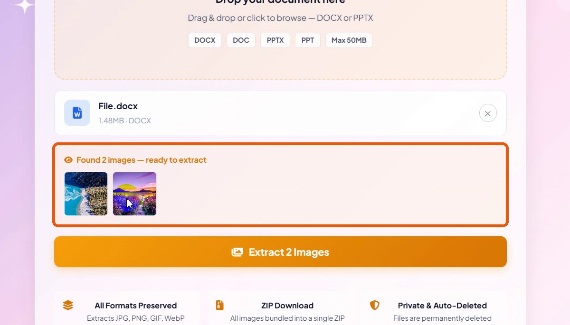Click the File.docx file name
570x325 pixels.
[118, 106]
